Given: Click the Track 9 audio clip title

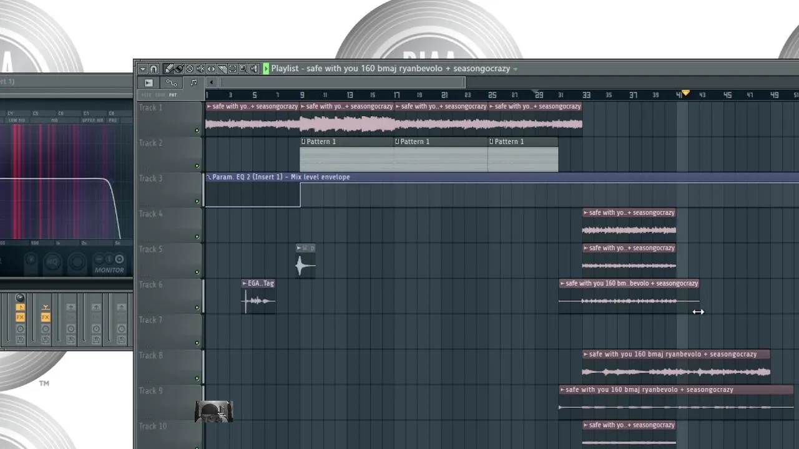Looking at the screenshot, I should click(x=649, y=390).
